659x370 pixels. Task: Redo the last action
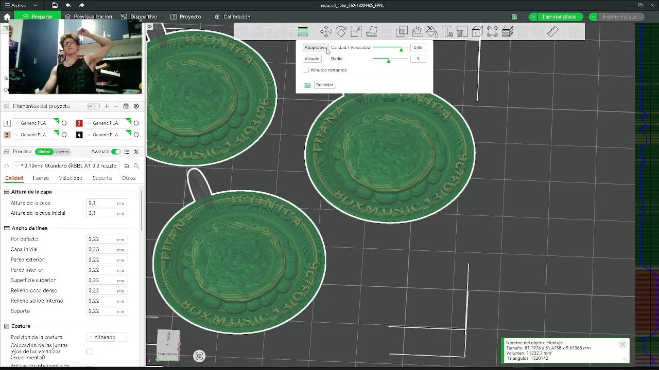pyautogui.click(x=81, y=5)
